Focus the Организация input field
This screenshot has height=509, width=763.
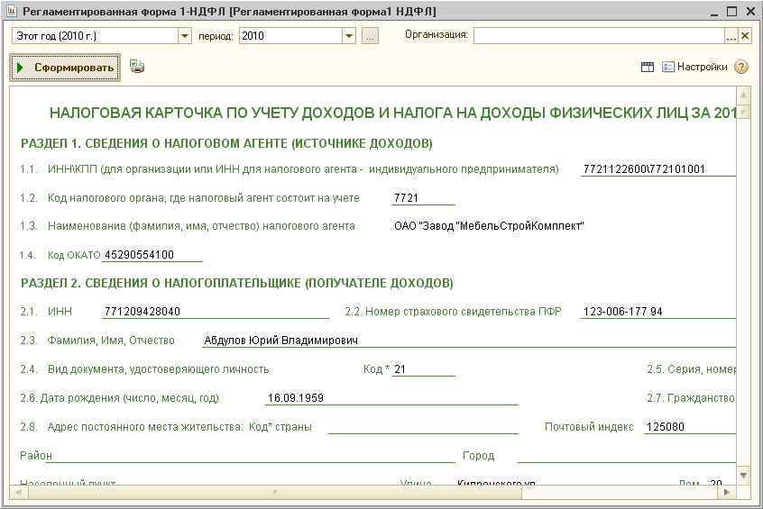599,36
